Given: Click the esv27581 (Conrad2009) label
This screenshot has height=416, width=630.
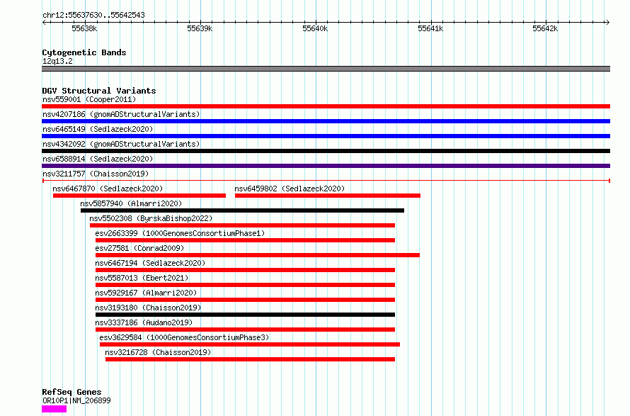Looking at the screenshot, I should pyautogui.click(x=139, y=248).
